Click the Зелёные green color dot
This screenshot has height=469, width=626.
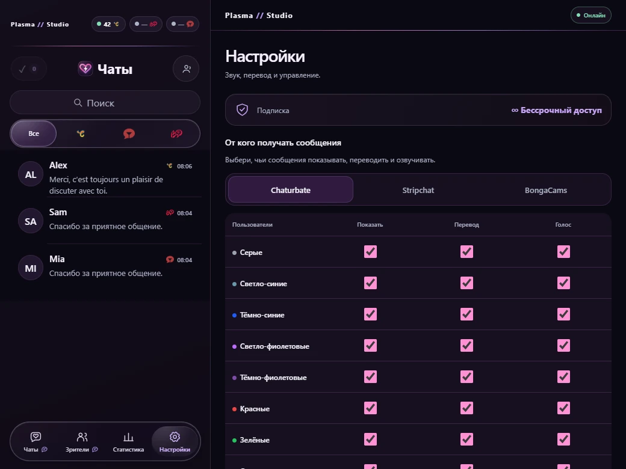point(234,440)
